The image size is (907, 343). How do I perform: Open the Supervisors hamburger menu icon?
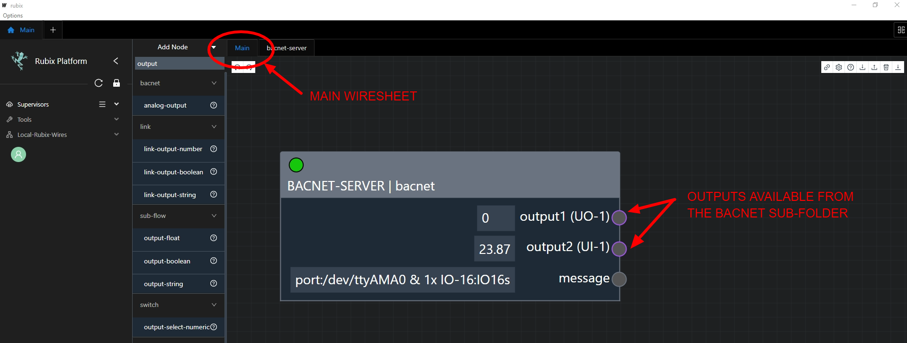click(x=102, y=104)
